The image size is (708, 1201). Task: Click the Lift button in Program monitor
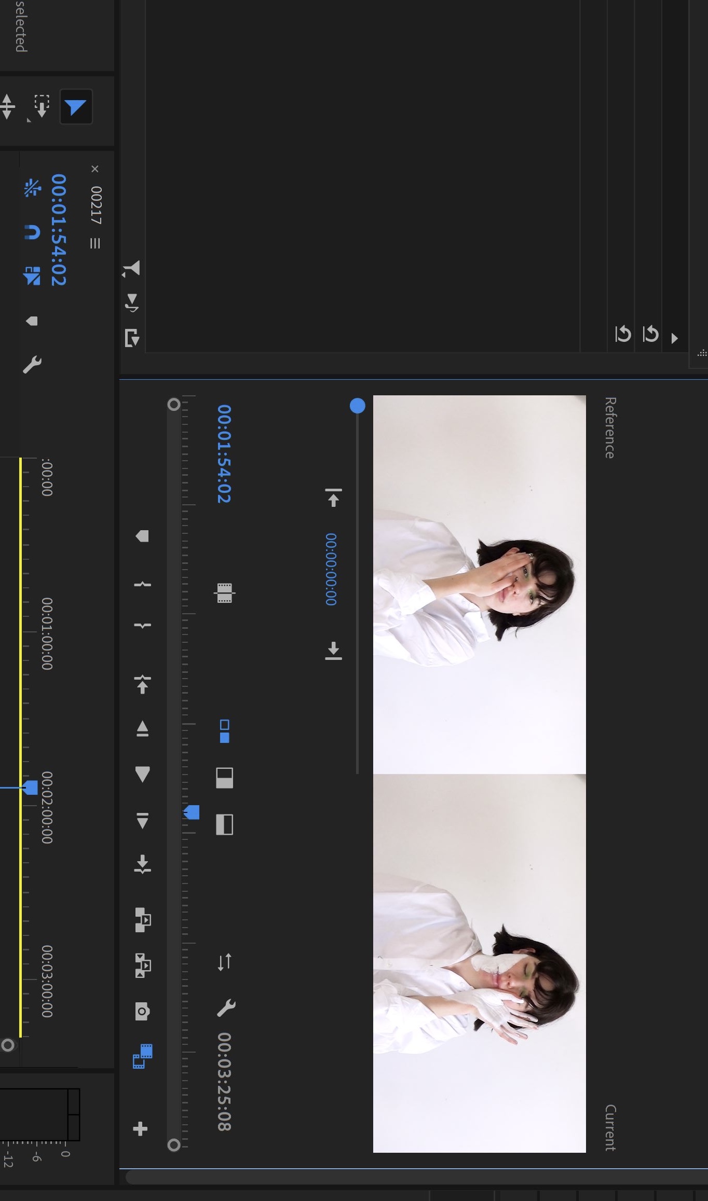tap(142, 920)
